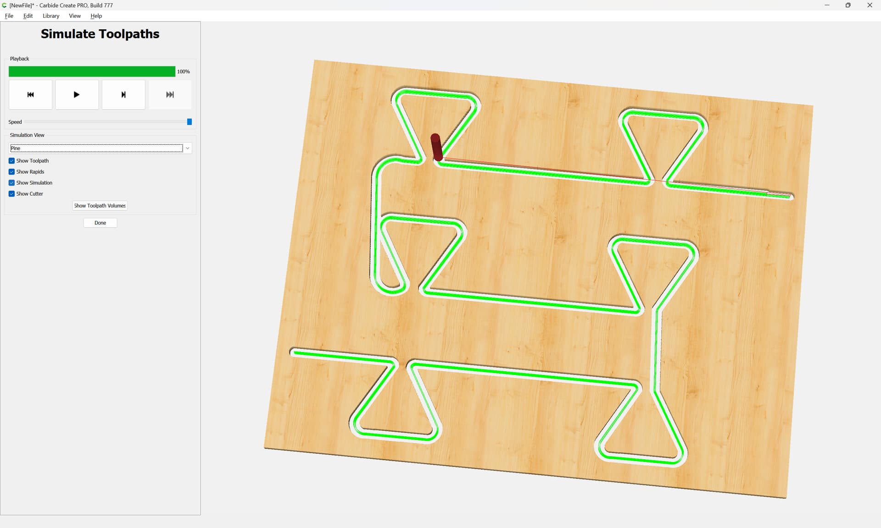Open the File menu
881x528 pixels.
[x=9, y=16]
